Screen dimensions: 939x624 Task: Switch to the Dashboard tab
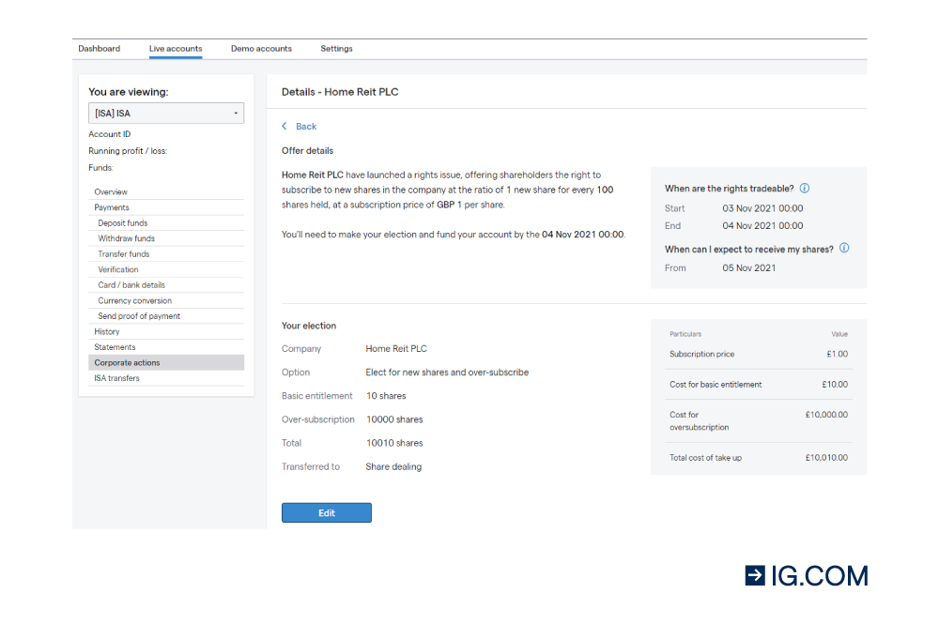(x=99, y=49)
